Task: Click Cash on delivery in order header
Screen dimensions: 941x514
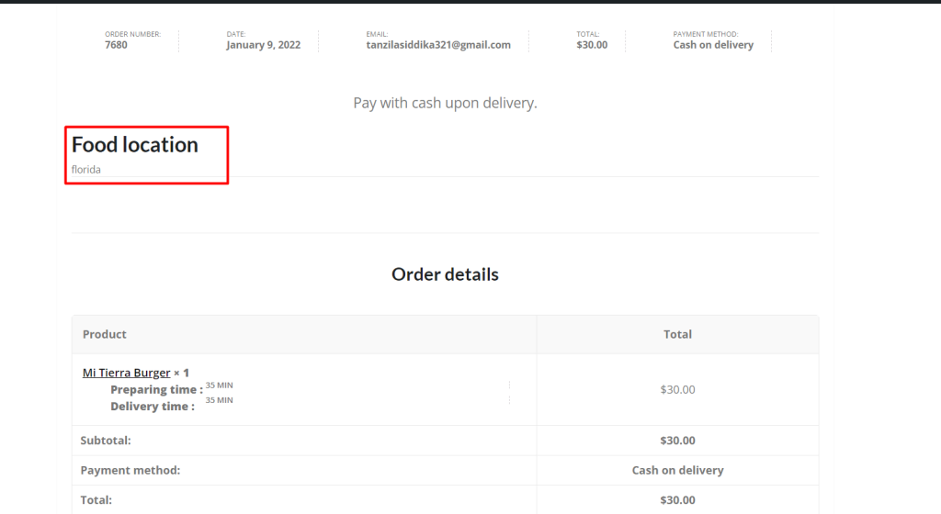Action: (x=713, y=45)
